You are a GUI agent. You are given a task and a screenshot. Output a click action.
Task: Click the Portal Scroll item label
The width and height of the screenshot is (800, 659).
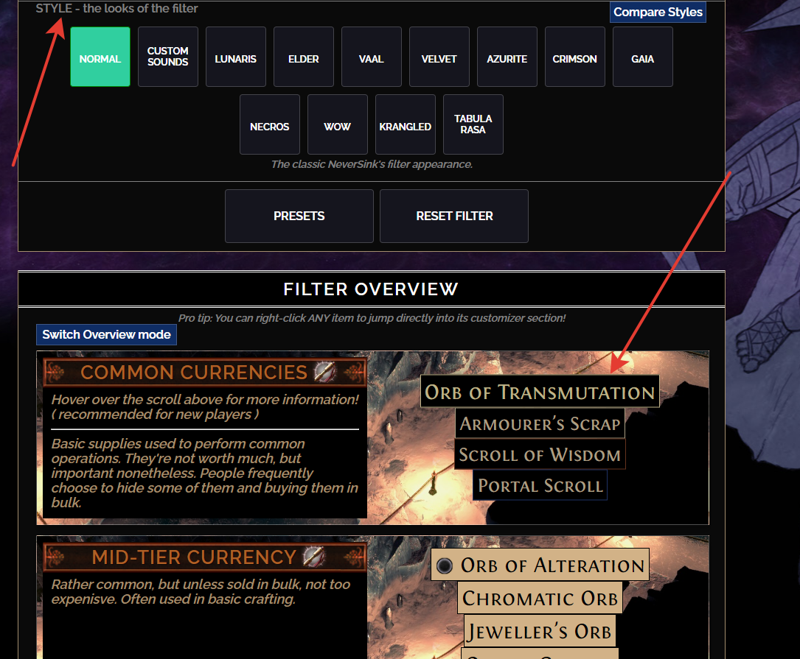[x=540, y=486]
